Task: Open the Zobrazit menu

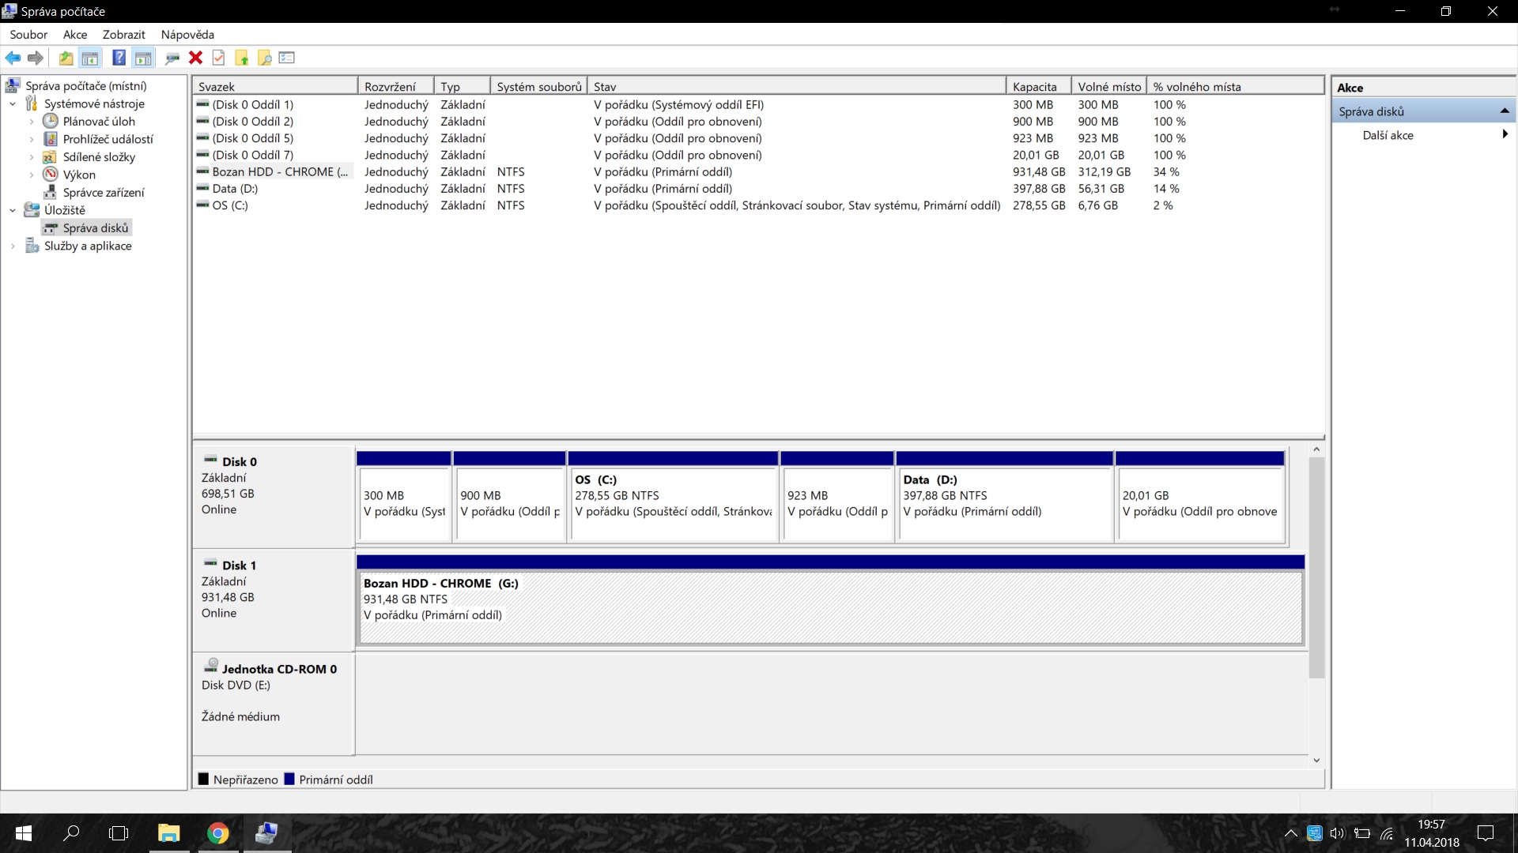Action: [123, 35]
